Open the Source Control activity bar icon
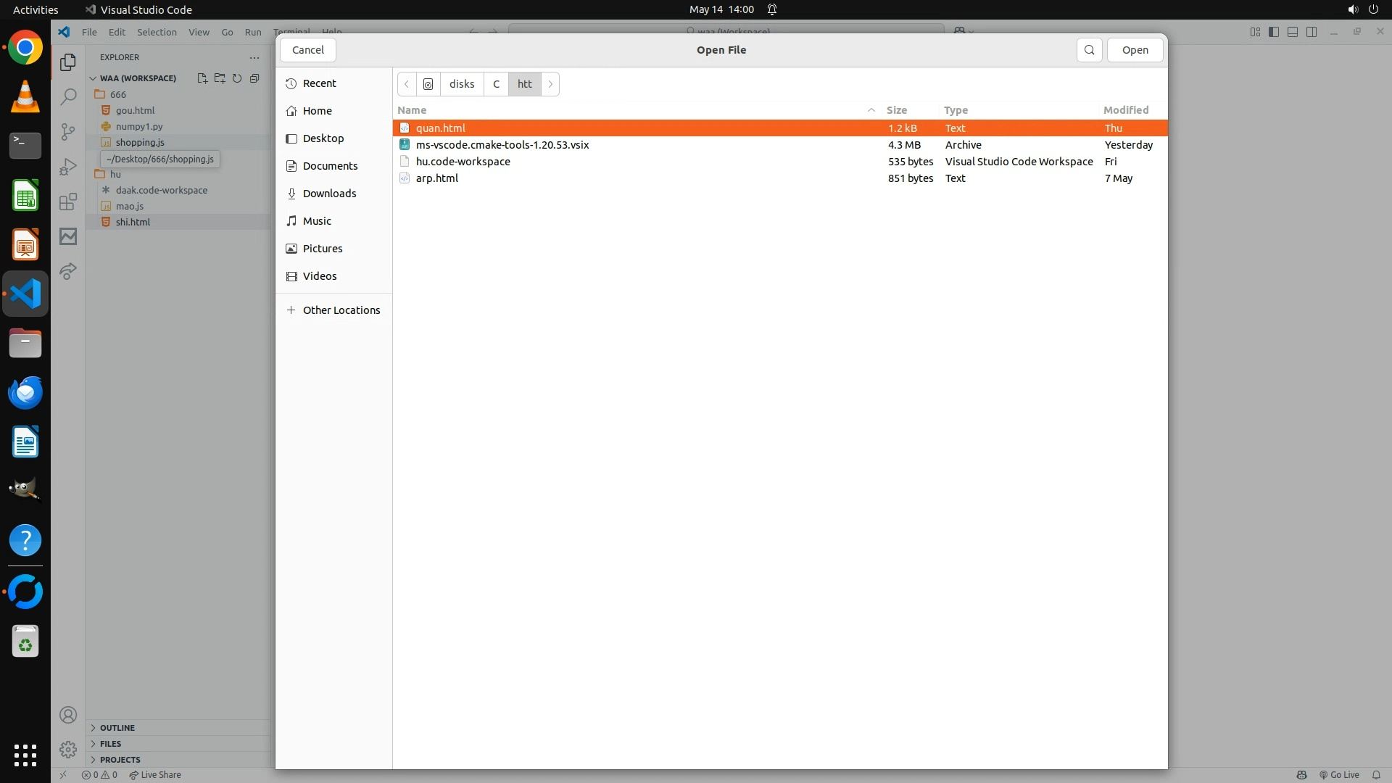The image size is (1392, 783). point(68,131)
